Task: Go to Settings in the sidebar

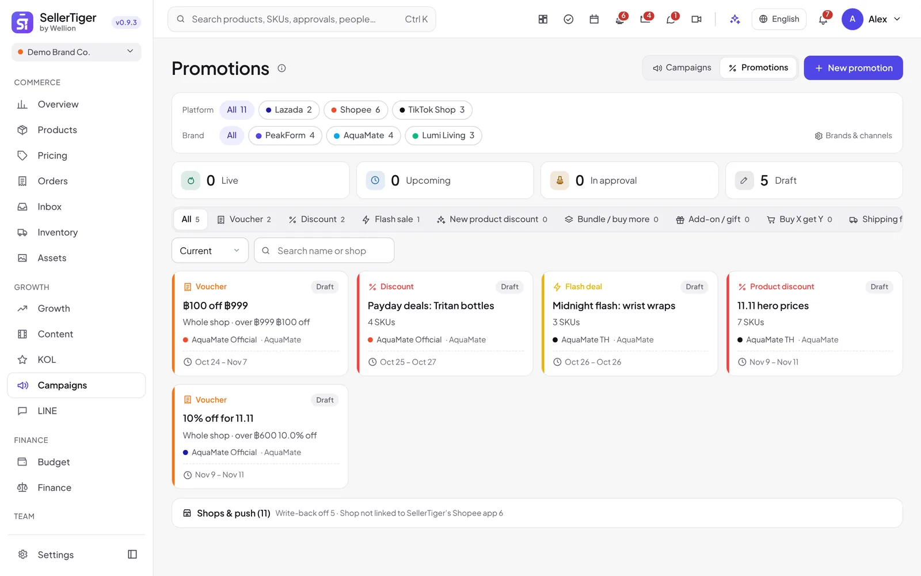Action: coord(56,555)
